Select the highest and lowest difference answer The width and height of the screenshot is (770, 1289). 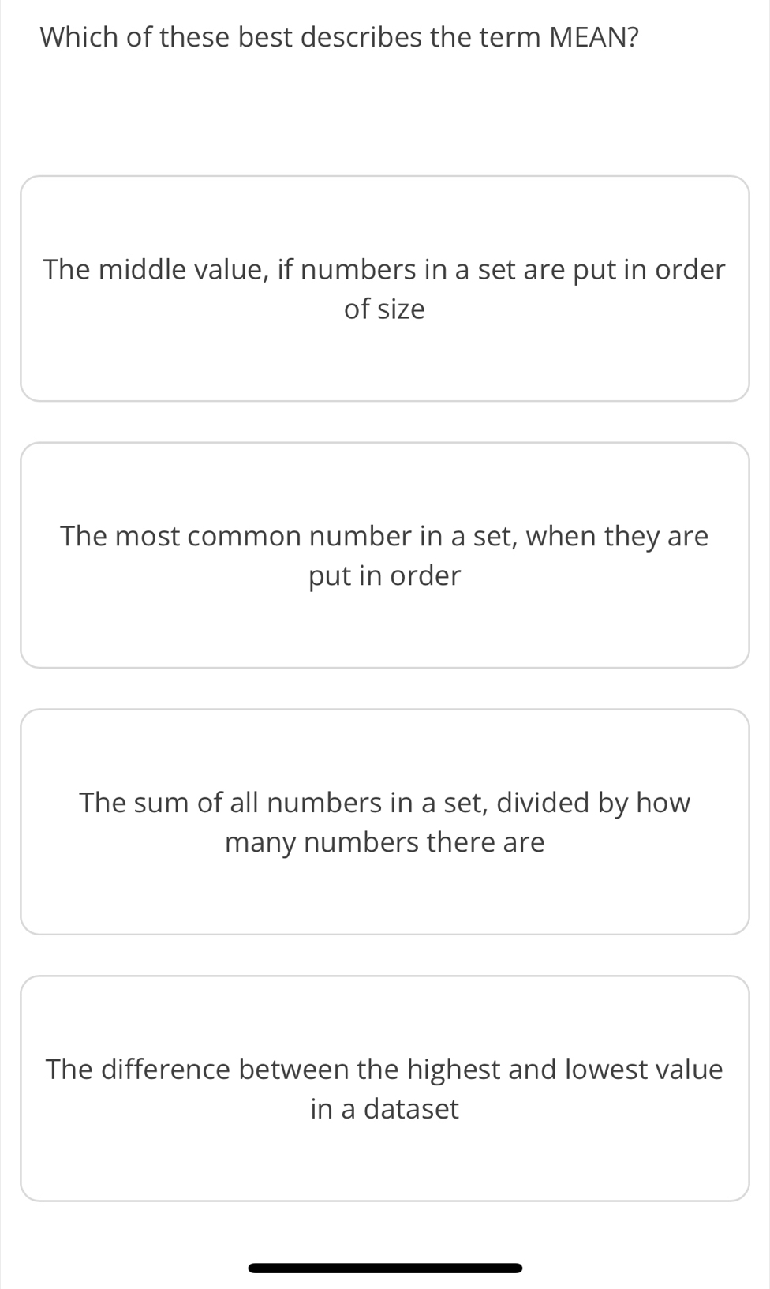pos(385,1088)
